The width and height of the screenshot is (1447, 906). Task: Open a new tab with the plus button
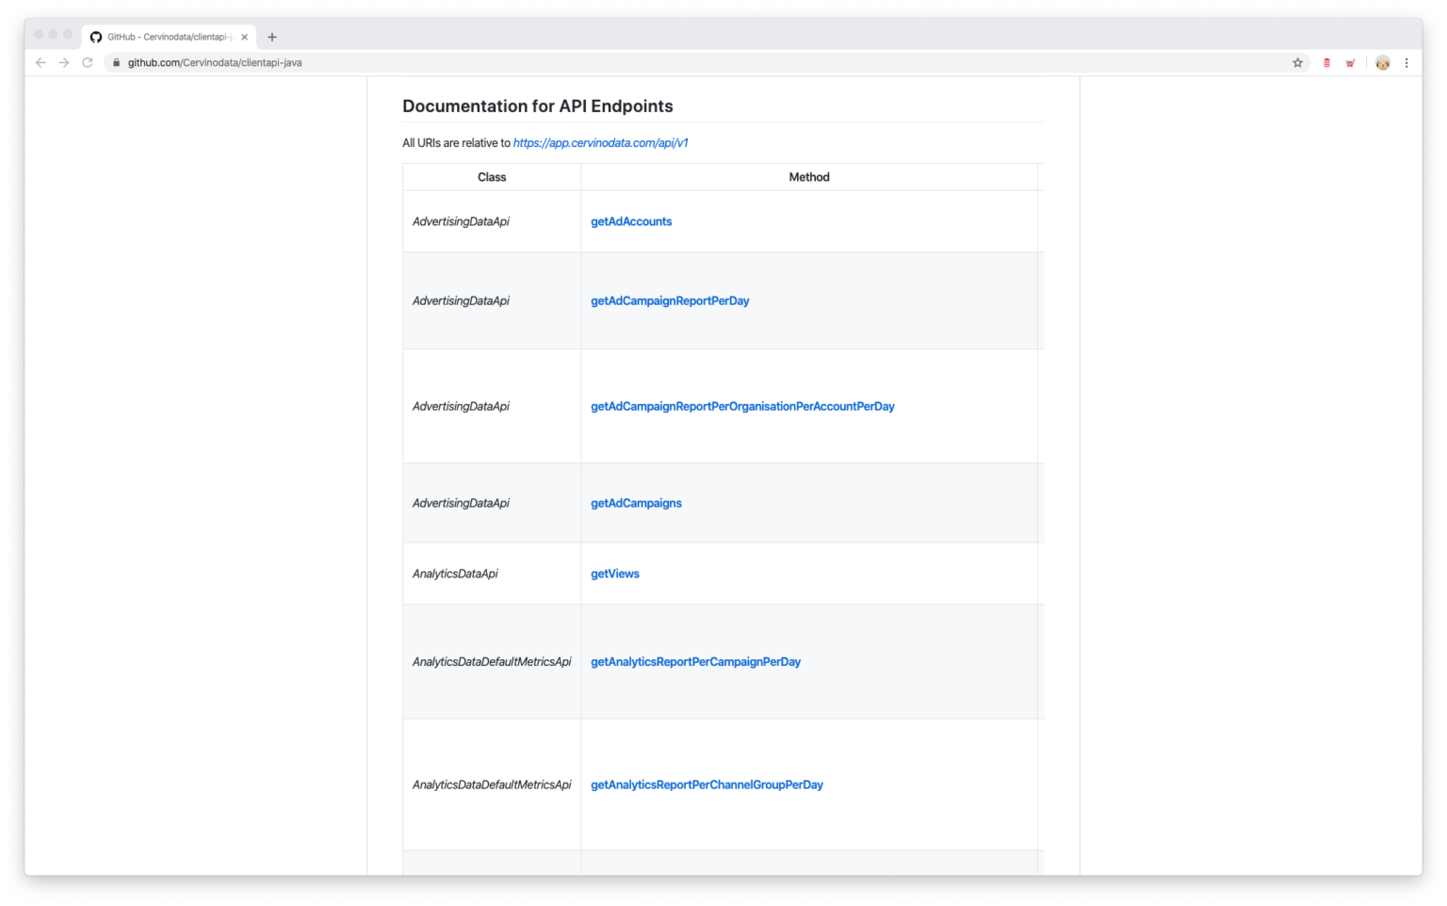pos(272,37)
